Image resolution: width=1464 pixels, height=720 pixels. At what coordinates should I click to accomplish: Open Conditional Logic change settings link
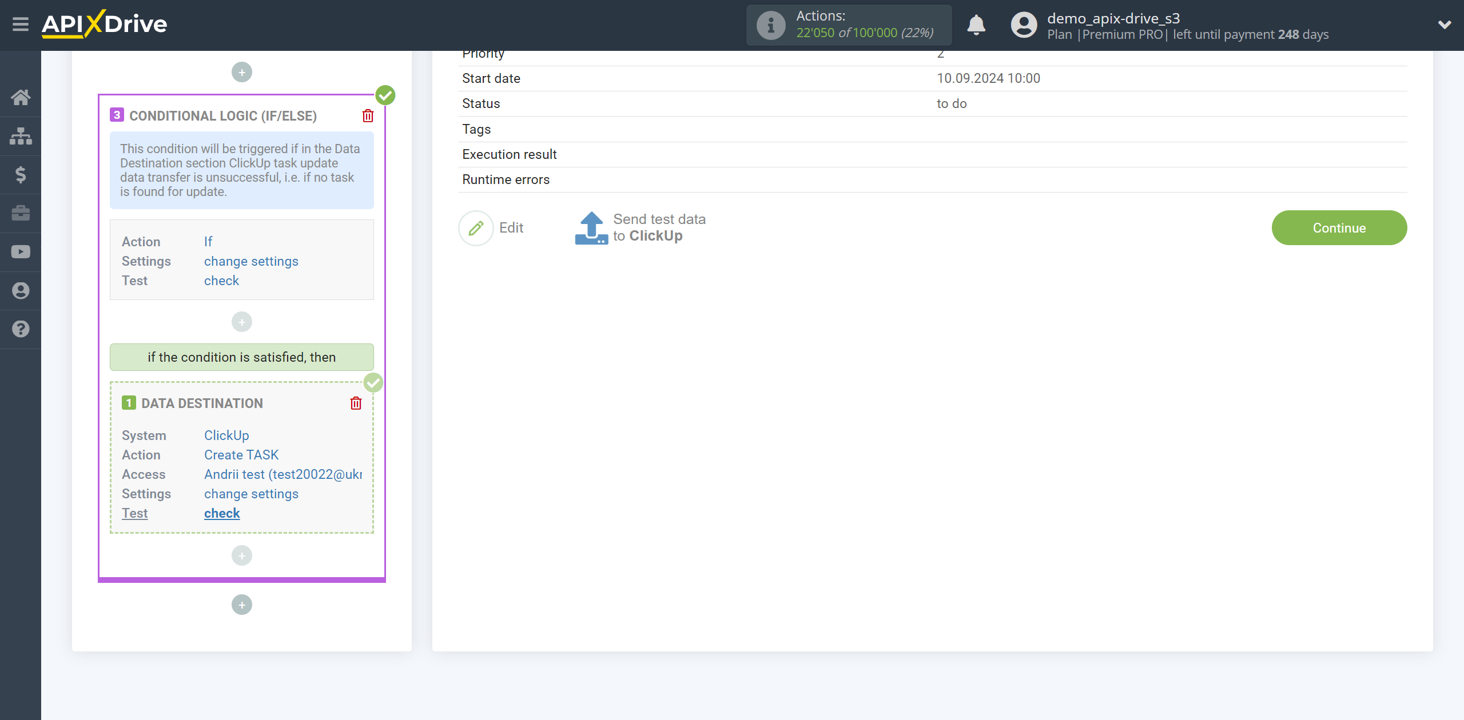tap(251, 261)
